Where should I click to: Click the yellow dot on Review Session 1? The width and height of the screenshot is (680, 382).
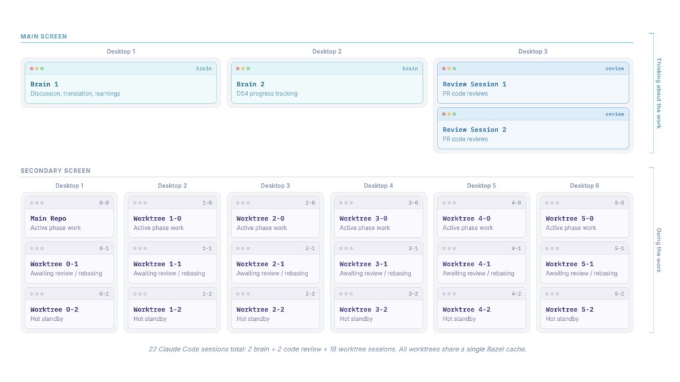point(449,68)
